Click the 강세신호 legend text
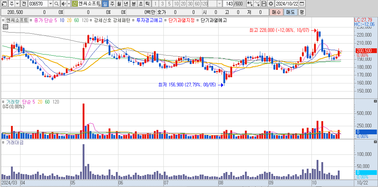 (103, 20)
